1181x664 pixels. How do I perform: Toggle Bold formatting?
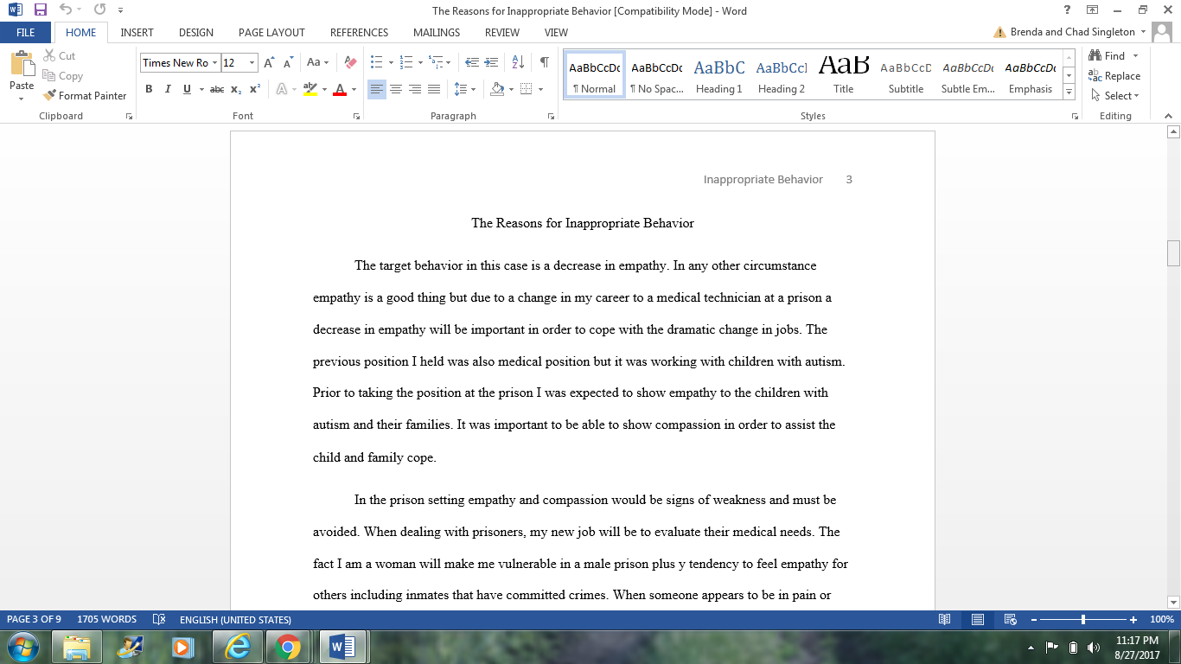pos(149,89)
